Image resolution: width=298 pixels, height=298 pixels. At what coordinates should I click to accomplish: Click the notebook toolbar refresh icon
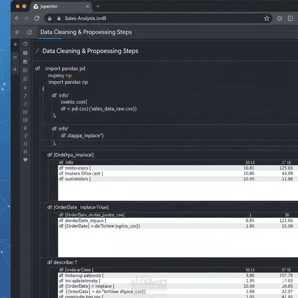click(x=29, y=32)
